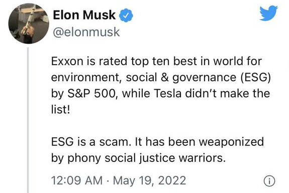Visit the @elonmusk handle link
The width and height of the screenshot is (289, 193).
point(86,32)
